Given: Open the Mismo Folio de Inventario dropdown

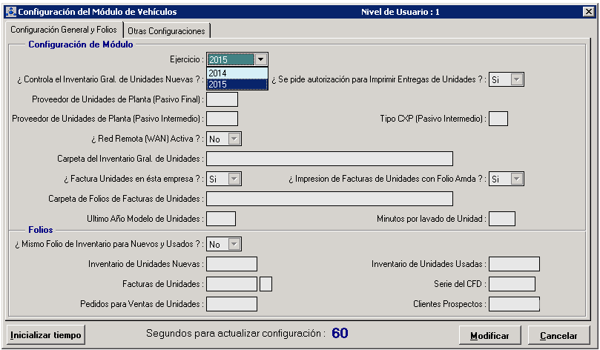Looking at the screenshot, I should tap(234, 244).
